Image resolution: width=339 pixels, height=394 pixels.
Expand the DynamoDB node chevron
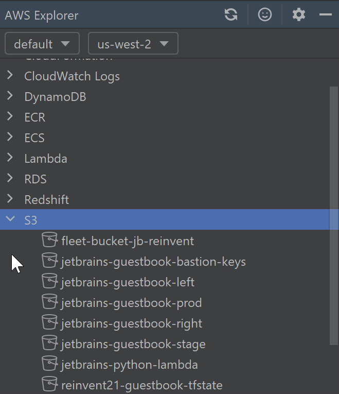pyautogui.click(x=10, y=96)
